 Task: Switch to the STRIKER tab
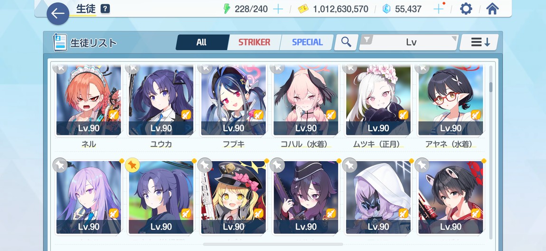(x=254, y=42)
